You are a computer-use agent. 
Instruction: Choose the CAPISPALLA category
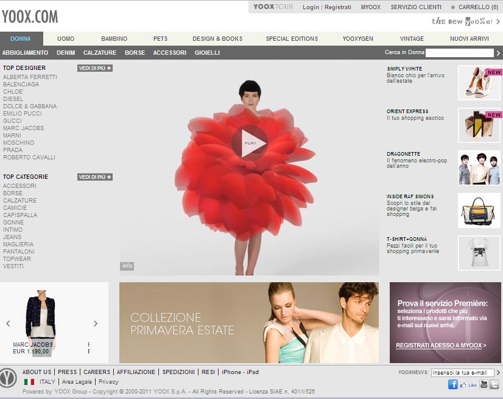[20, 215]
